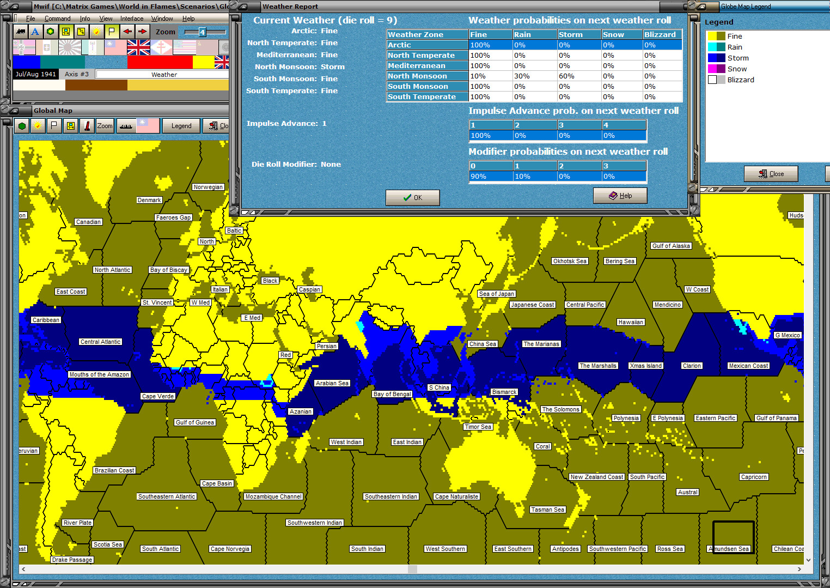
Task: Select the German flag in the country row
Action: coord(24,47)
